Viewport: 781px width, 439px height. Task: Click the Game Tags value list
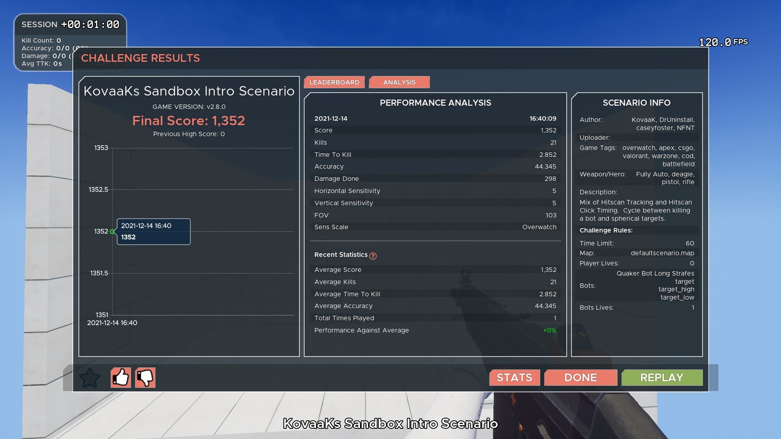pos(659,156)
